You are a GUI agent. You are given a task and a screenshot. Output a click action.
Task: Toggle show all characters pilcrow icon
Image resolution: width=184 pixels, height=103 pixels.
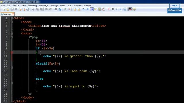pos(88,9)
